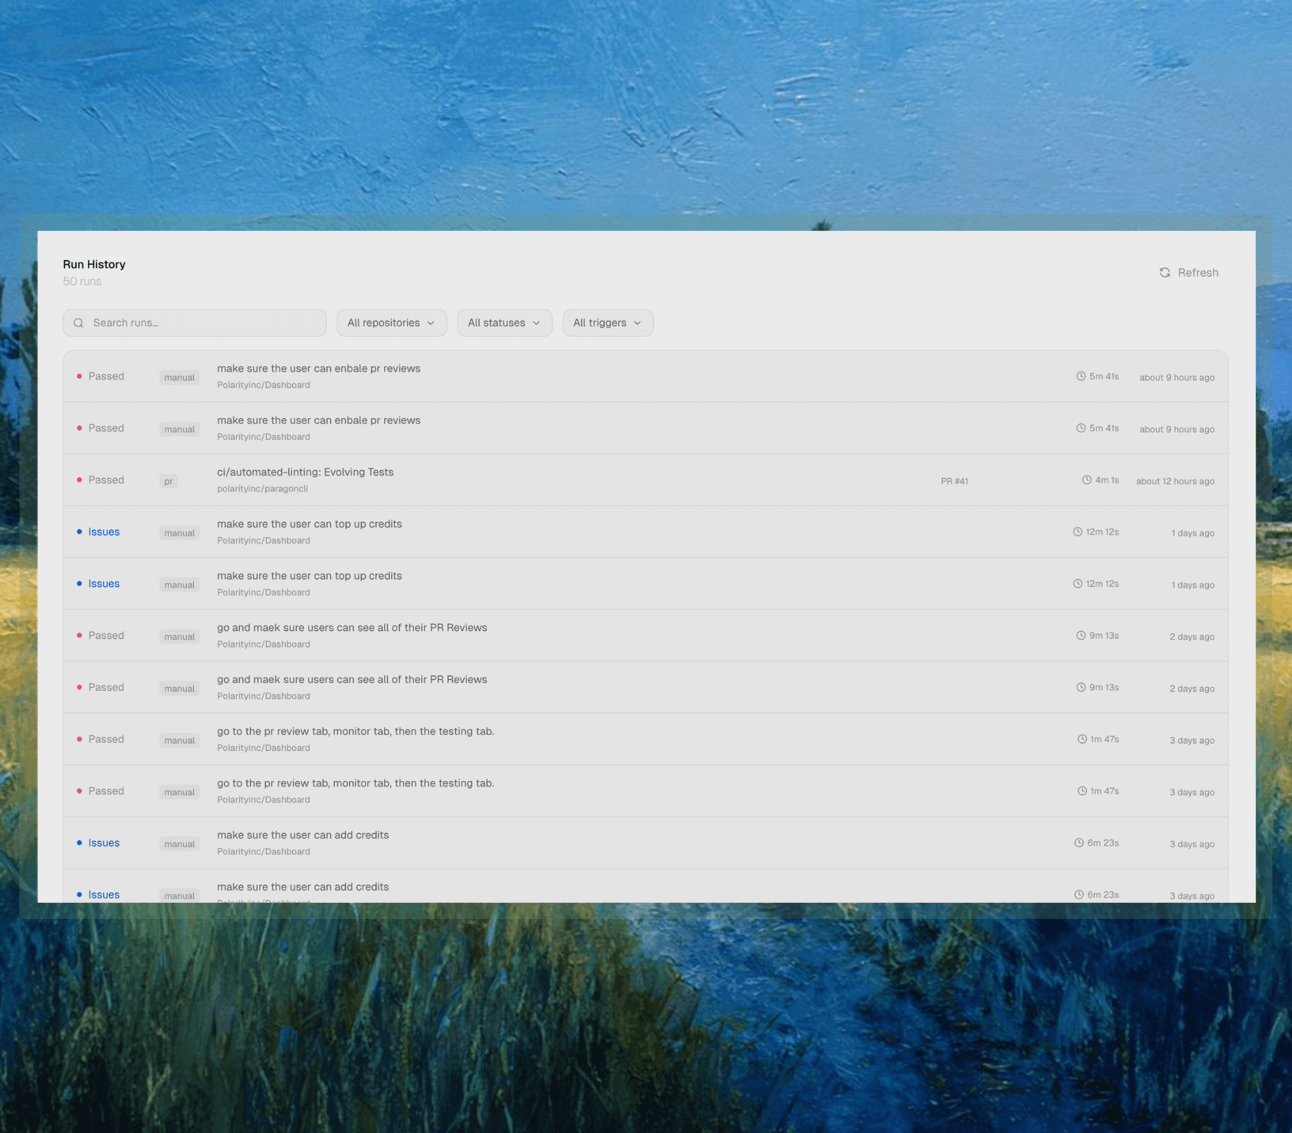Click the PR #41 reference
The height and width of the screenshot is (1133, 1292).
[954, 480]
